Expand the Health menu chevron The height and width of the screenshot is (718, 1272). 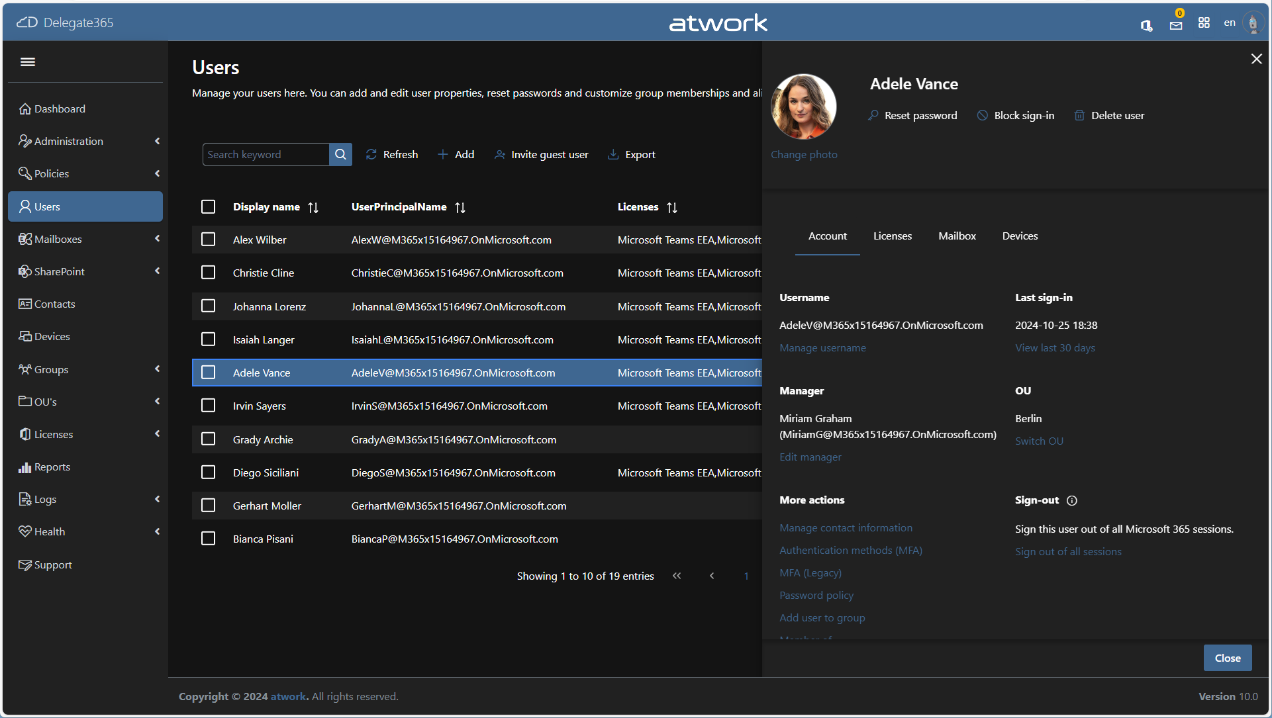(157, 531)
